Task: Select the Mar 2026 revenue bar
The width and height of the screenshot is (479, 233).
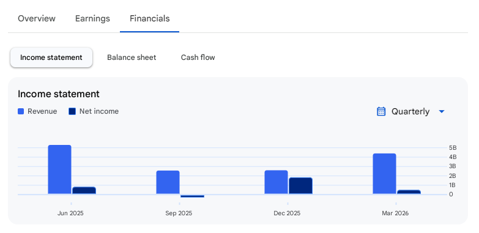Action: [384, 174]
